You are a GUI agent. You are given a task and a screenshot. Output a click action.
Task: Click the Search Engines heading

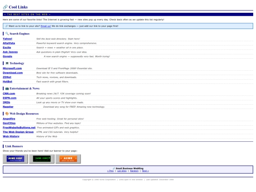19,34
